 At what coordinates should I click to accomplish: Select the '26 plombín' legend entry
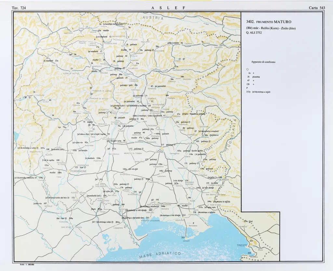pyautogui.click(x=255, y=77)
